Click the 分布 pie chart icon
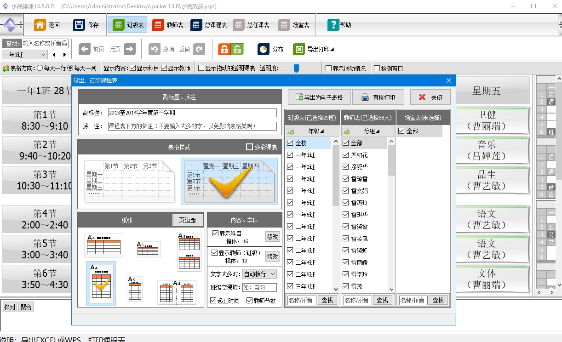 264,49
